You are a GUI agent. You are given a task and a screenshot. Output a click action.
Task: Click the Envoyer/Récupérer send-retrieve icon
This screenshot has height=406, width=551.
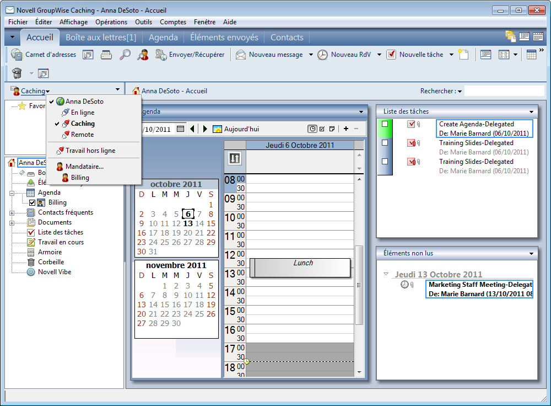[x=161, y=55]
